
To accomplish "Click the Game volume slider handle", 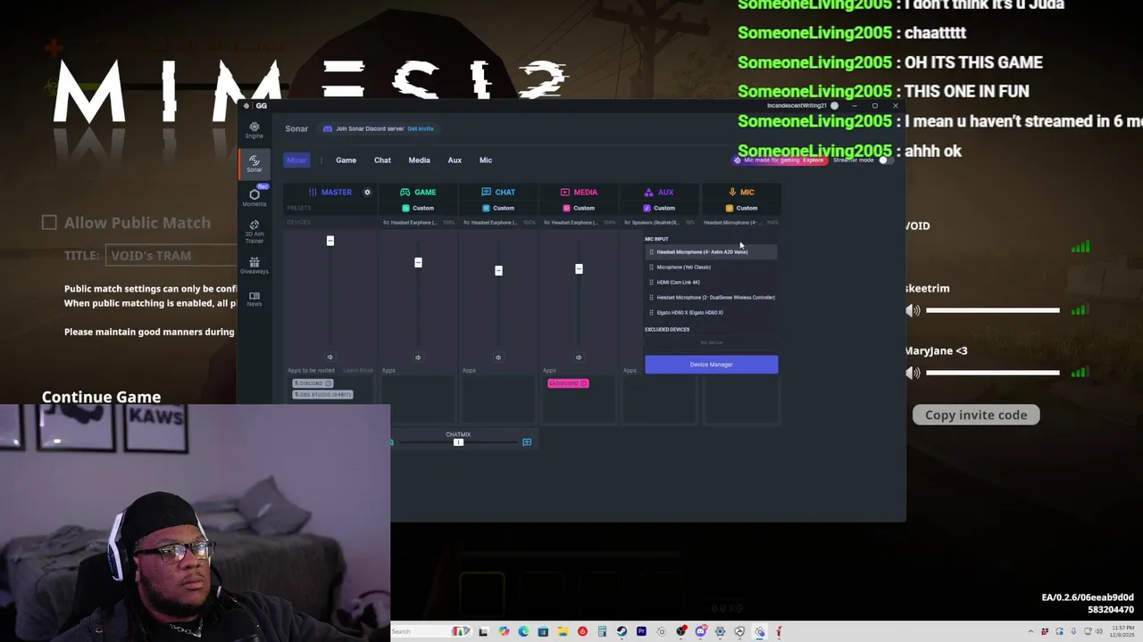I will coord(418,262).
